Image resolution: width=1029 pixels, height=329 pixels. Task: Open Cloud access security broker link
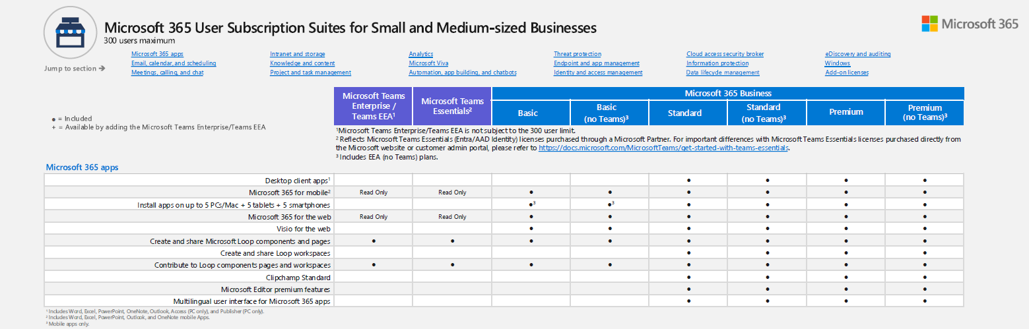(725, 54)
